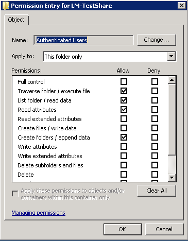
Task: Tick Deny checkbox for Delete
Action: (x=155, y=174)
